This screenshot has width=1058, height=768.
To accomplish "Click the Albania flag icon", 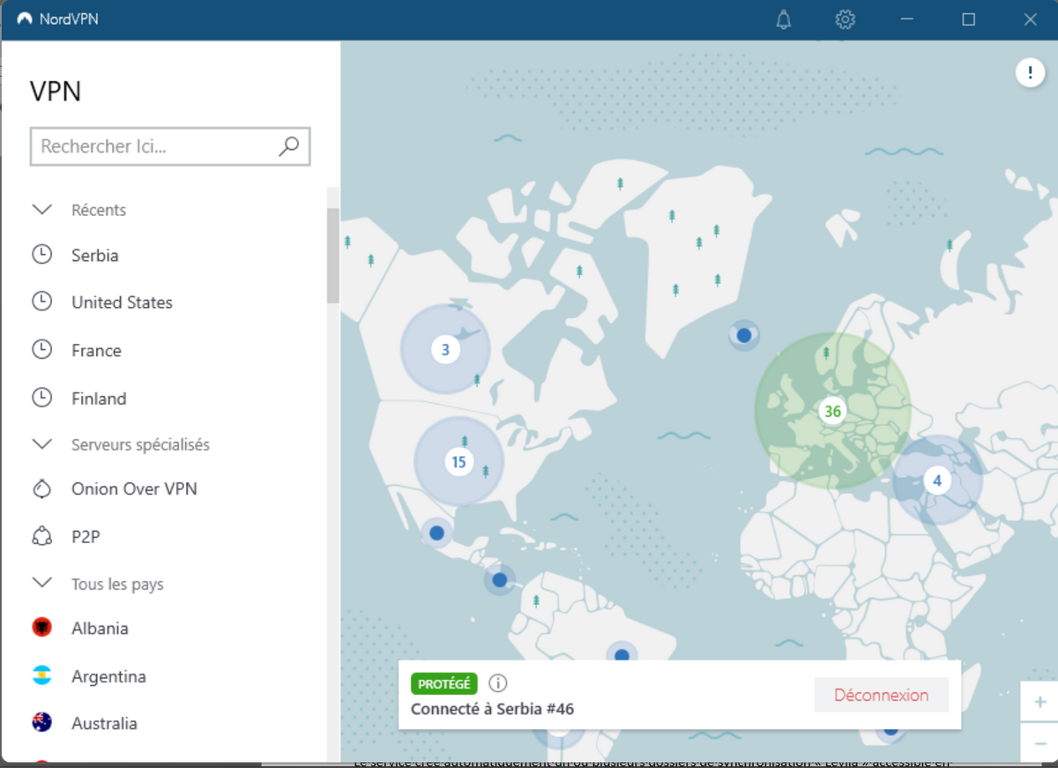I will pyautogui.click(x=41, y=628).
